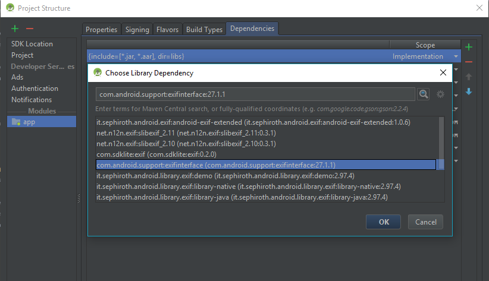
Task: Open the Implementation scope dropdown
Action: pos(456,57)
